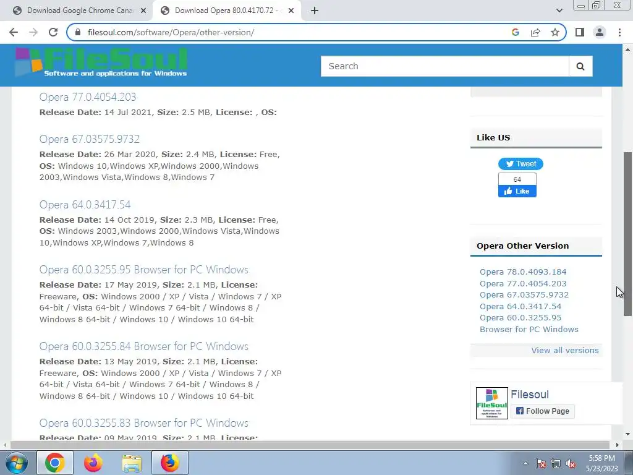
Task: Open sidebar link Opera 60.0.3255.95 Browser
Action: (529, 323)
